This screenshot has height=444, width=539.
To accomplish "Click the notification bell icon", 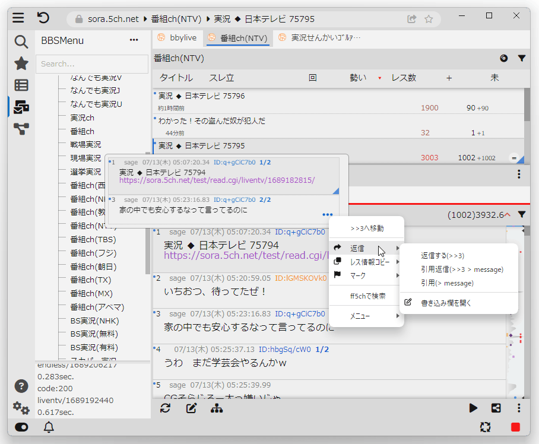I will [49, 427].
